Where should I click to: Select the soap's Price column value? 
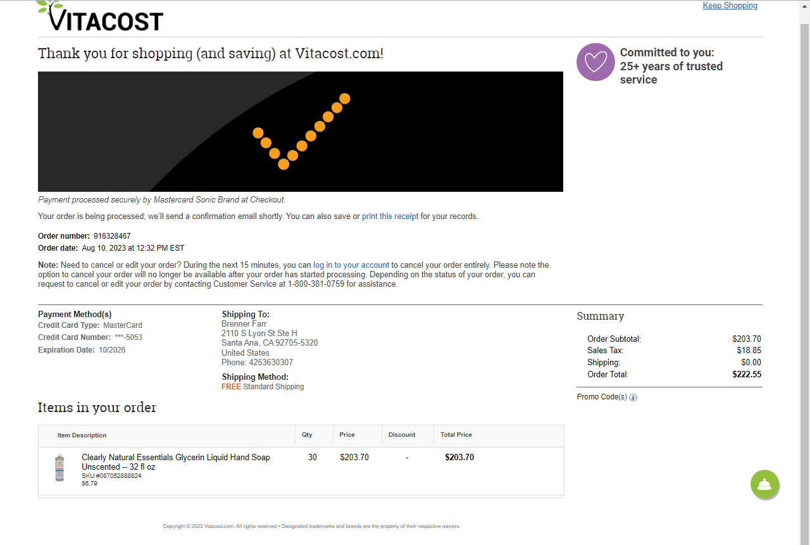tap(354, 457)
